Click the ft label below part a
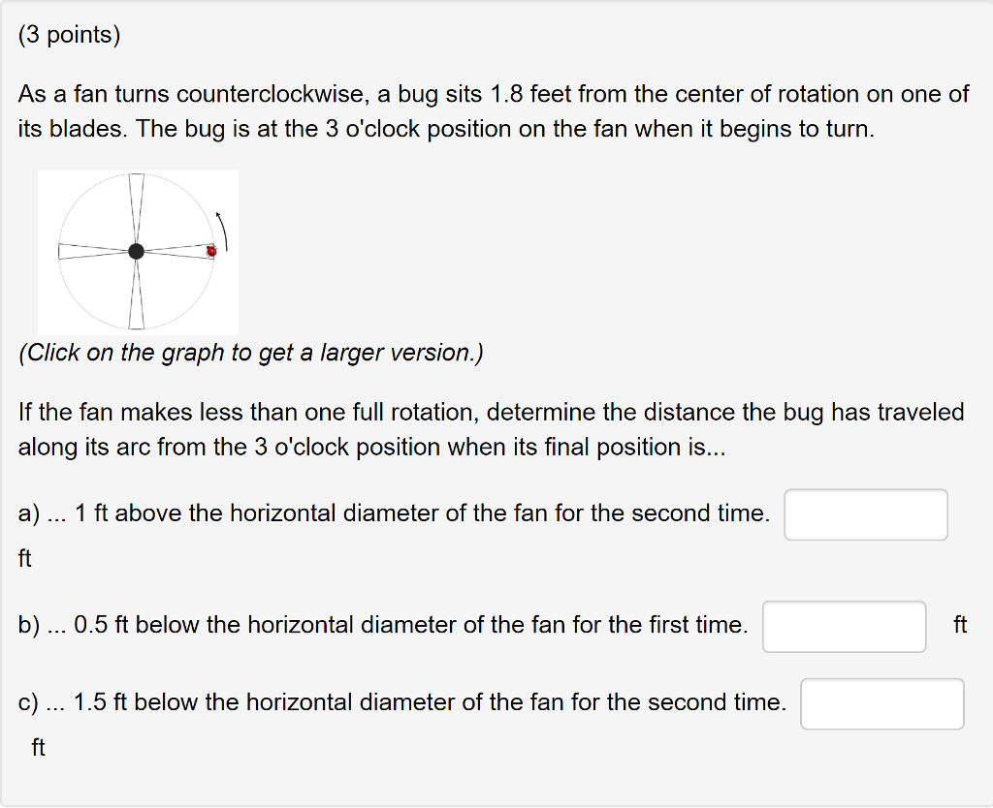 click(x=25, y=559)
